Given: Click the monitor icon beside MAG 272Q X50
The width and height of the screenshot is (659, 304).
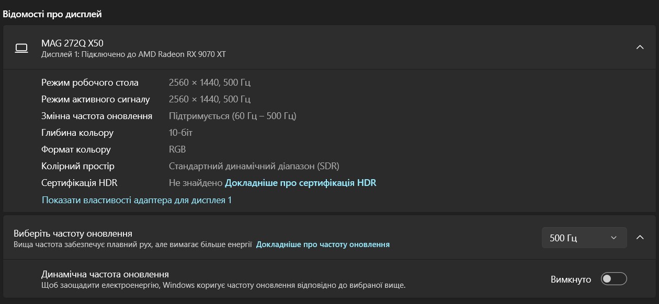Looking at the screenshot, I should tap(21, 49).
